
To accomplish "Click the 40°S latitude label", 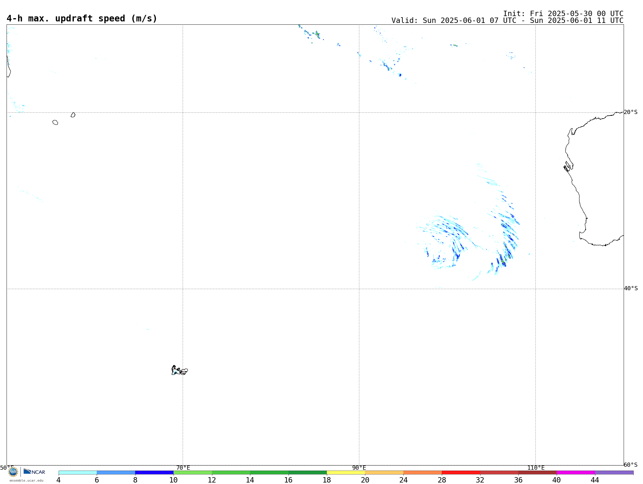I will point(631,288).
